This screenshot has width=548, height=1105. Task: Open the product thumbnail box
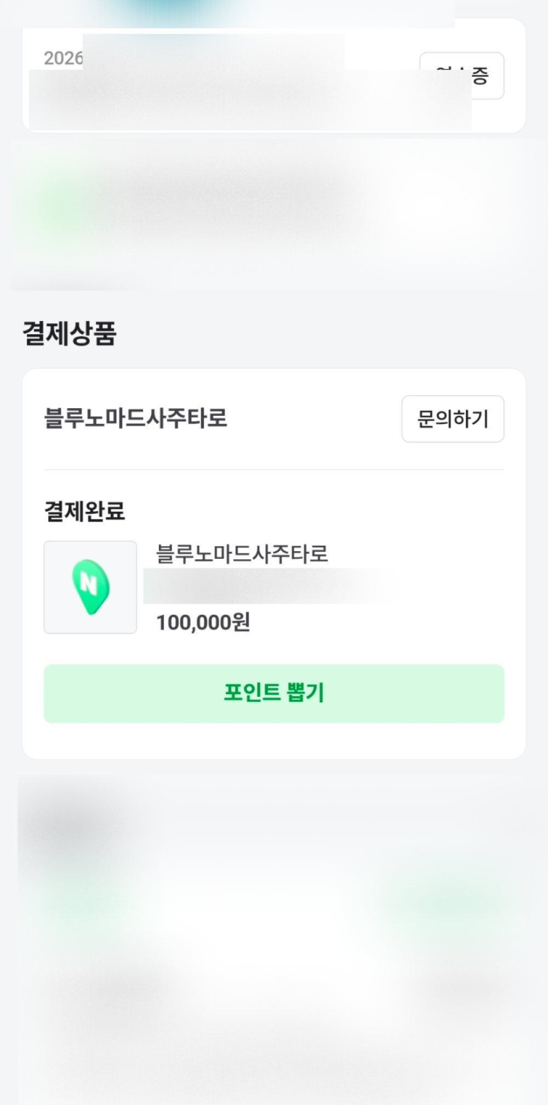tap(90, 587)
